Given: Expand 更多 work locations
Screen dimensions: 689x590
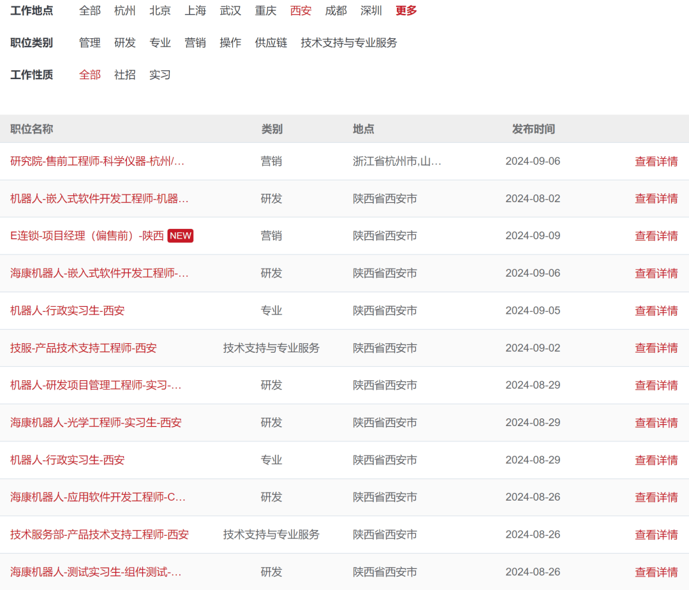Looking at the screenshot, I should [406, 11].
